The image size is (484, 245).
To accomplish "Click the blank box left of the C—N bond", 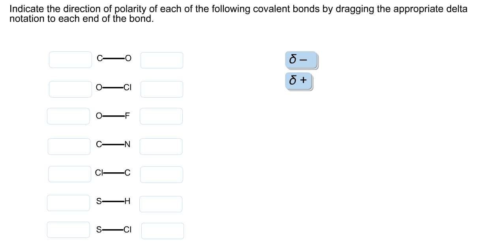I will (69, 146).
